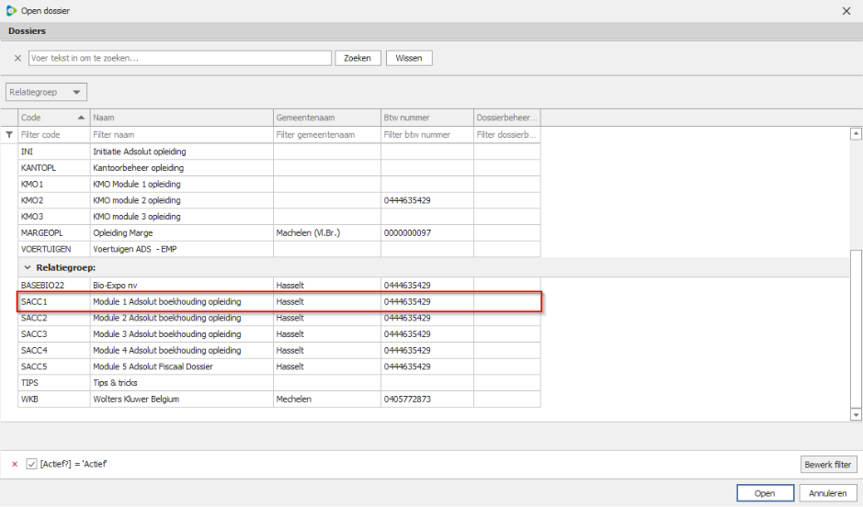Close the Open dossier dialog
This screenshot has width=863, height=507.
[x=846, y=11]
